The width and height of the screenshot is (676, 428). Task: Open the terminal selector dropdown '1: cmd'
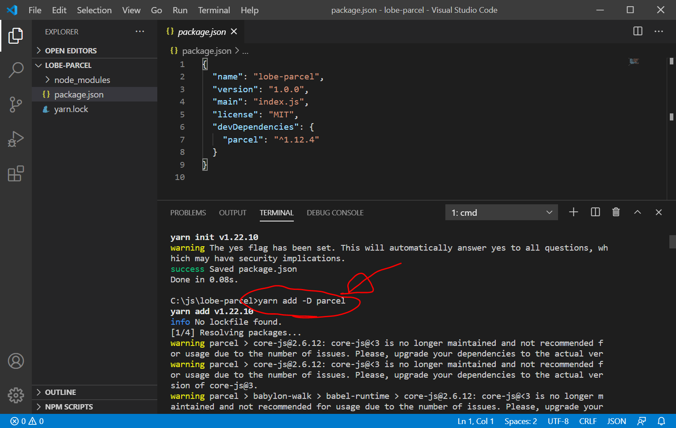501,212
